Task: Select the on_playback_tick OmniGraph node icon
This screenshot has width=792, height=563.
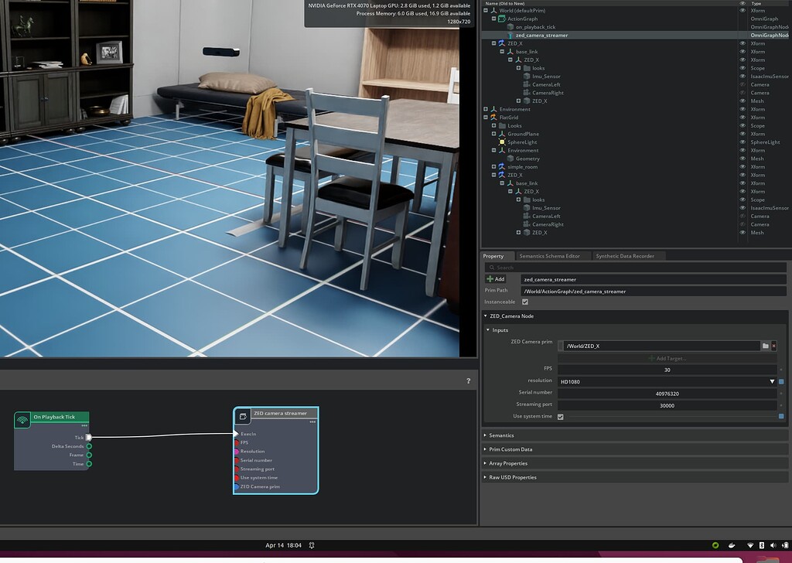Action: (510, 27)
